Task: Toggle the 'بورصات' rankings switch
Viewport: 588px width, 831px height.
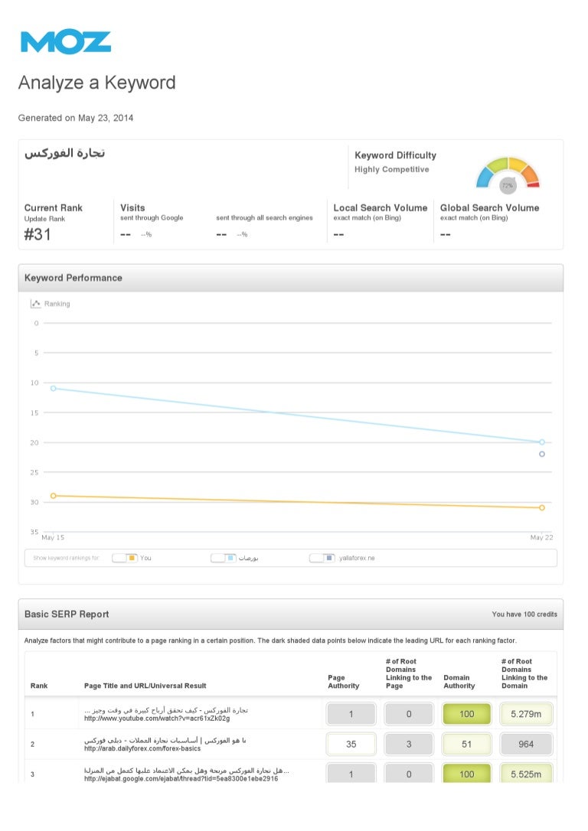Action: 224,558
